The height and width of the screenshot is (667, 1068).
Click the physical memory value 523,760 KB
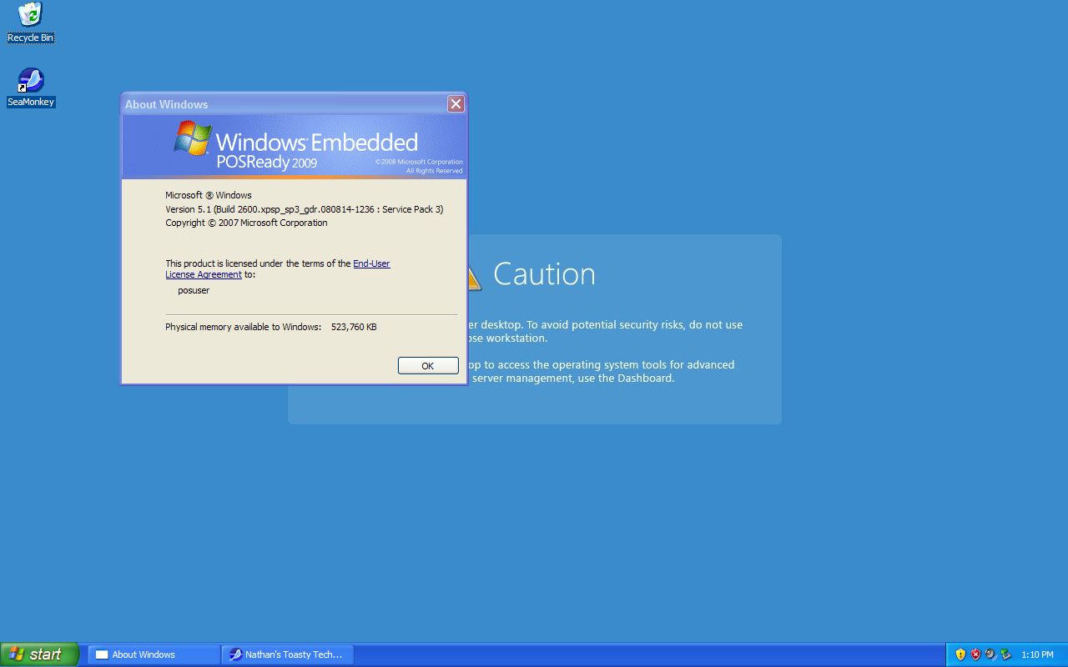click(x=354, y=327)
